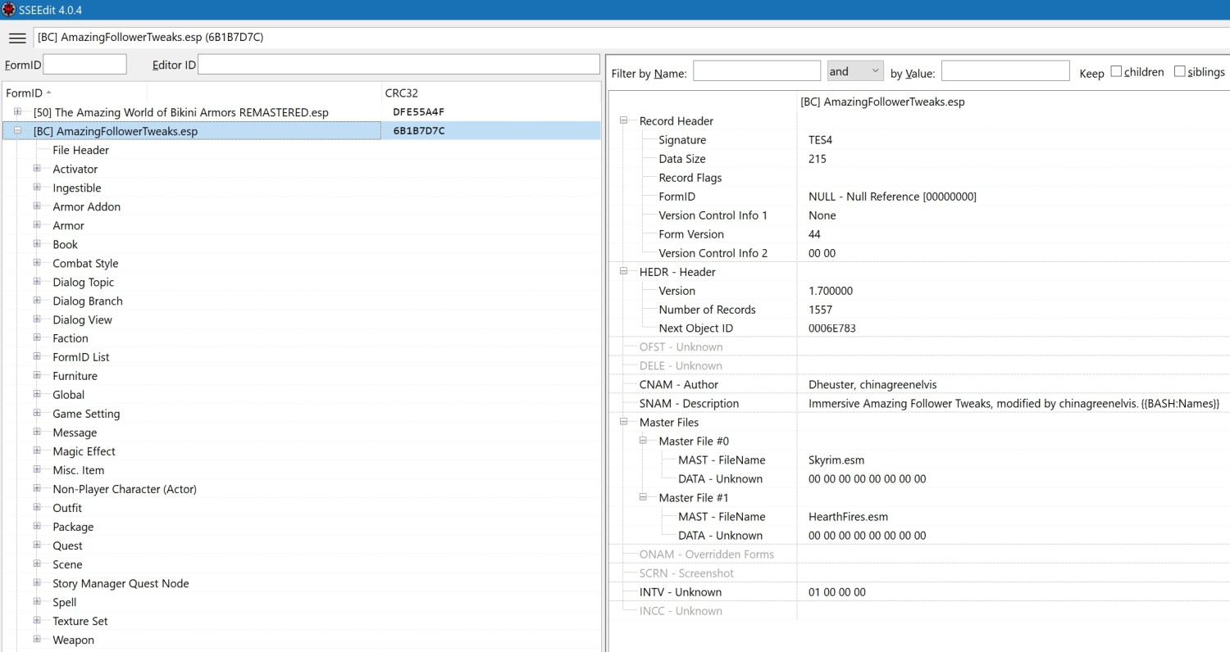This screenshot has height=652, width=1230.
Task: Collapse the Record Header section
Action: (624, 120)
